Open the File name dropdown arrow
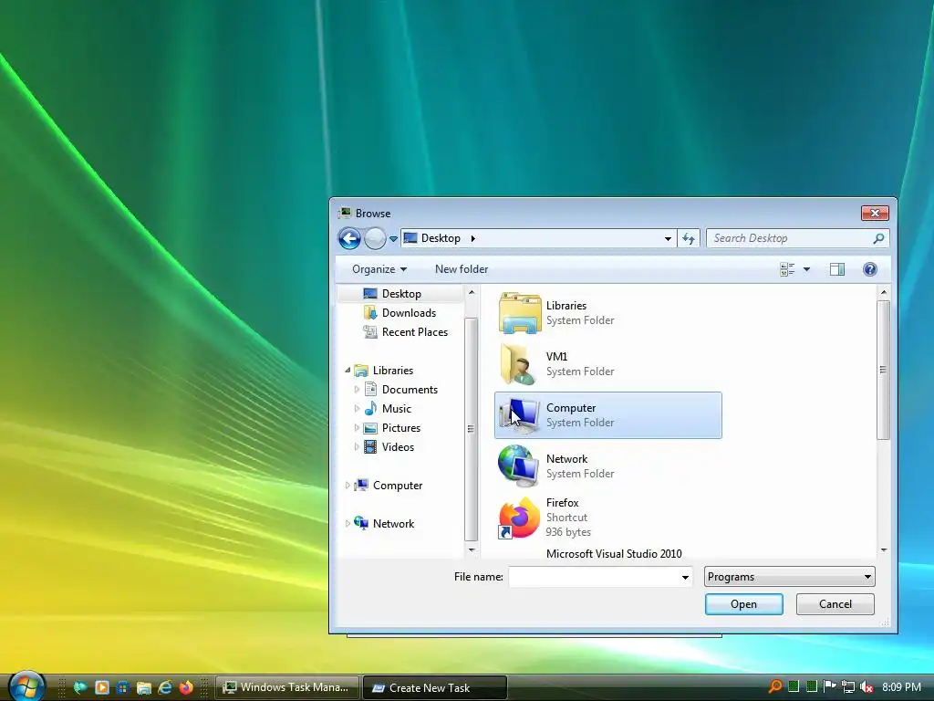 tap(685, 577)
